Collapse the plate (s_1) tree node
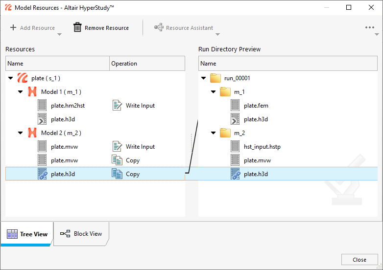383x270 pixels. pyautogui.click(x=11, y=78)
